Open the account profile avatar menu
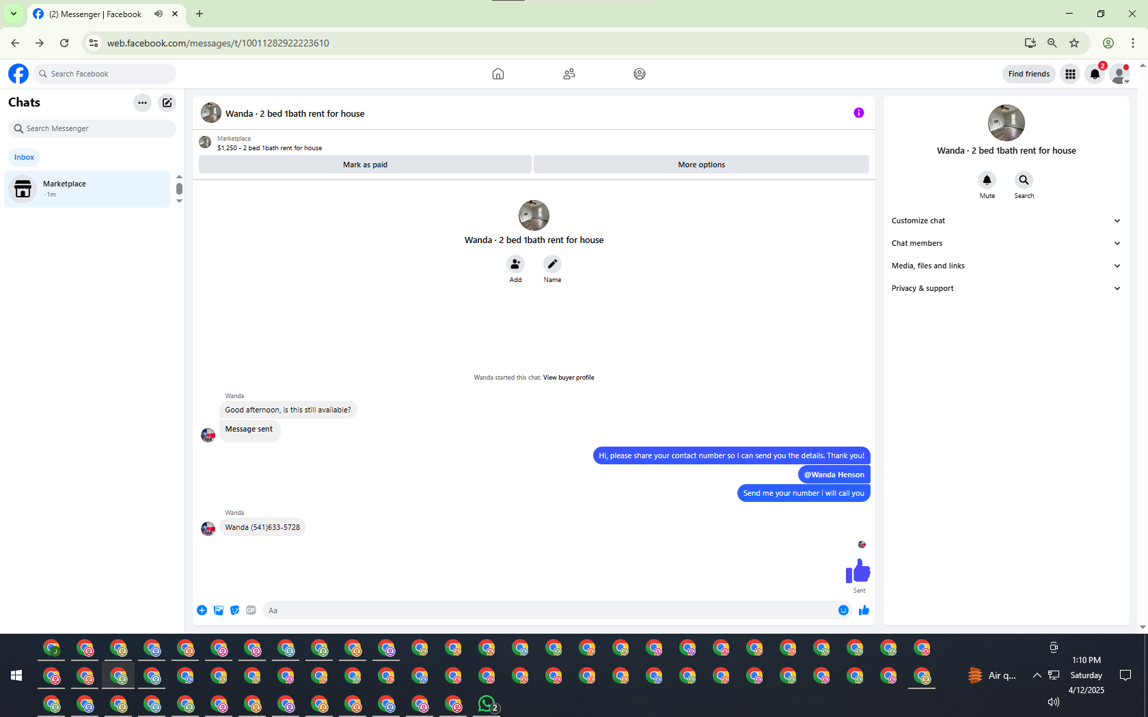Viewport: 1148px width, 717px height. tap(1119, 74)
